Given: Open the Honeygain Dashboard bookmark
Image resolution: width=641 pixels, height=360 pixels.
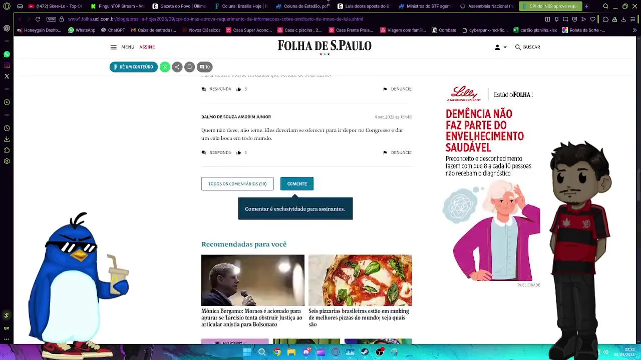Looking at the screenshot, I should click(39, 30).
